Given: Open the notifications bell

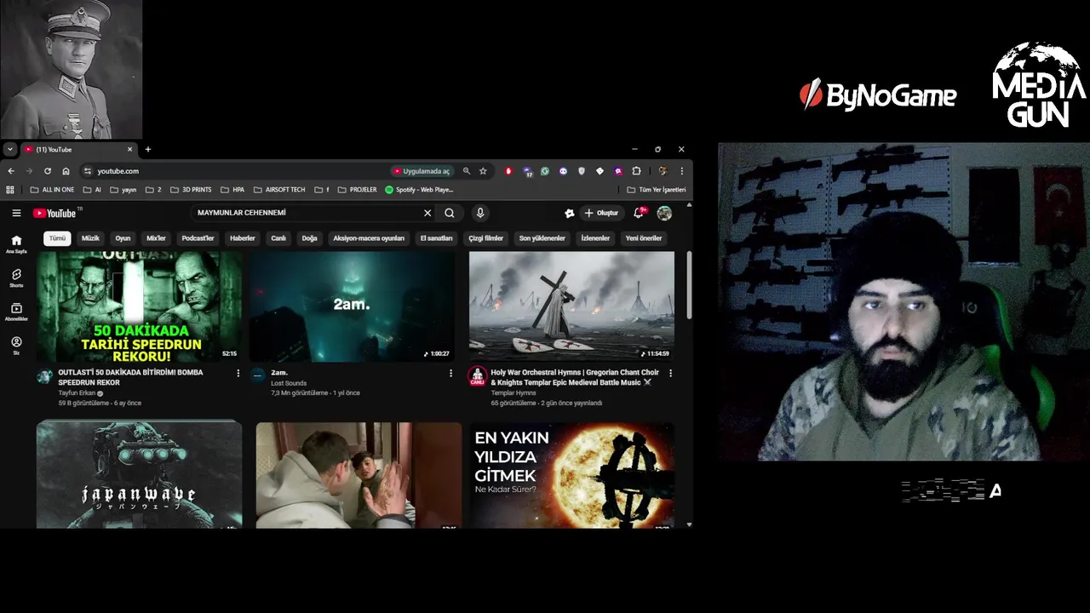Looking at the screenshot, I should [x=639, y=213].
